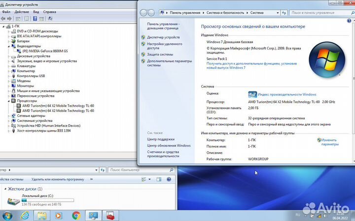Click Системные устройства category icon
The width and height of the screenshot is (355, 221).
click(13, 121)
